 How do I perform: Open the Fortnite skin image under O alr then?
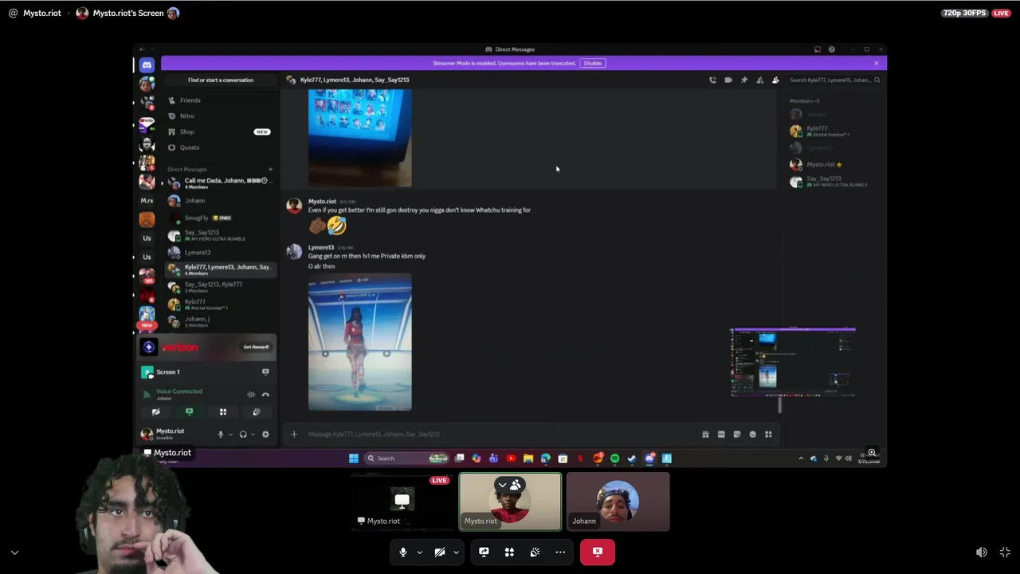click(360, 342)
